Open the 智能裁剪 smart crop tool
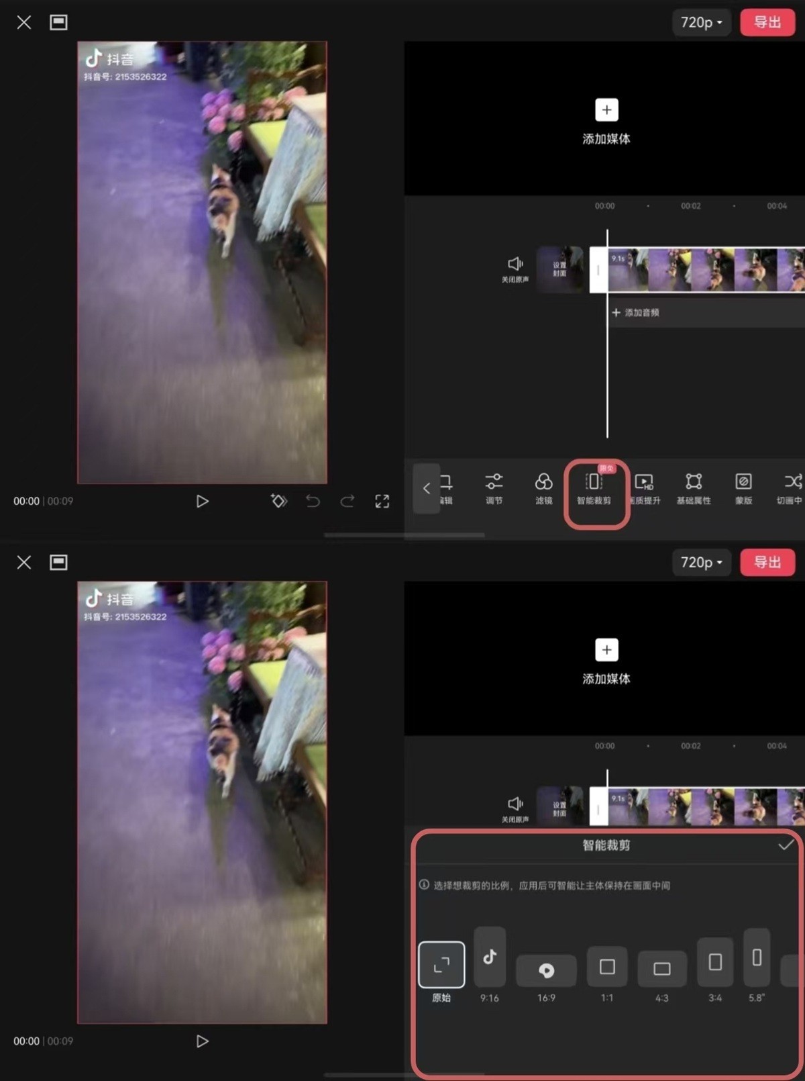Screen dimensions: 805x1081 click(594, 488)
